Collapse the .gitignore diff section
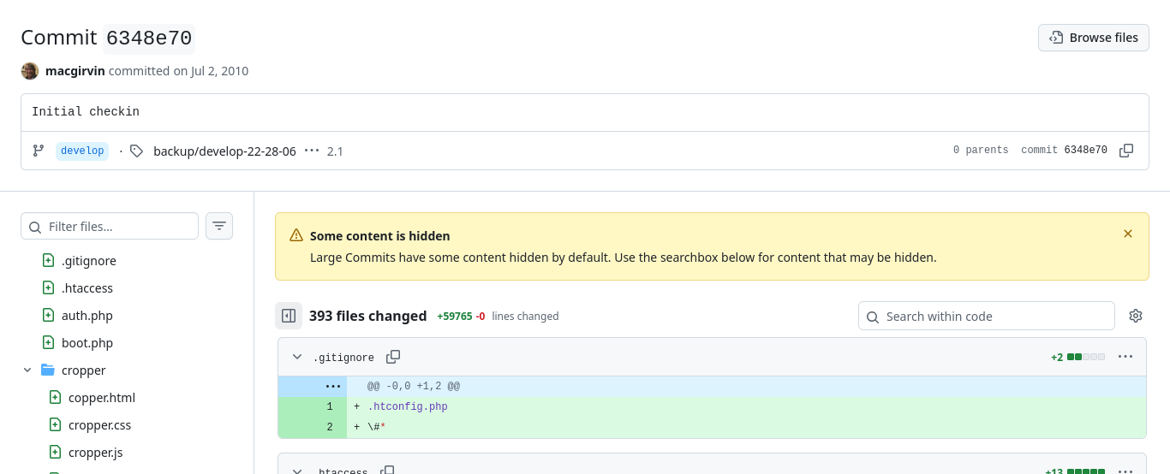The width and height of the screenshot is (1170, 474). coord(297,357)
